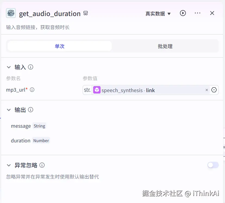The image size is (225, 203).
Task: Click the info icon beside 异常忽略
Action: pyautogui.click(x=42, y=165)
